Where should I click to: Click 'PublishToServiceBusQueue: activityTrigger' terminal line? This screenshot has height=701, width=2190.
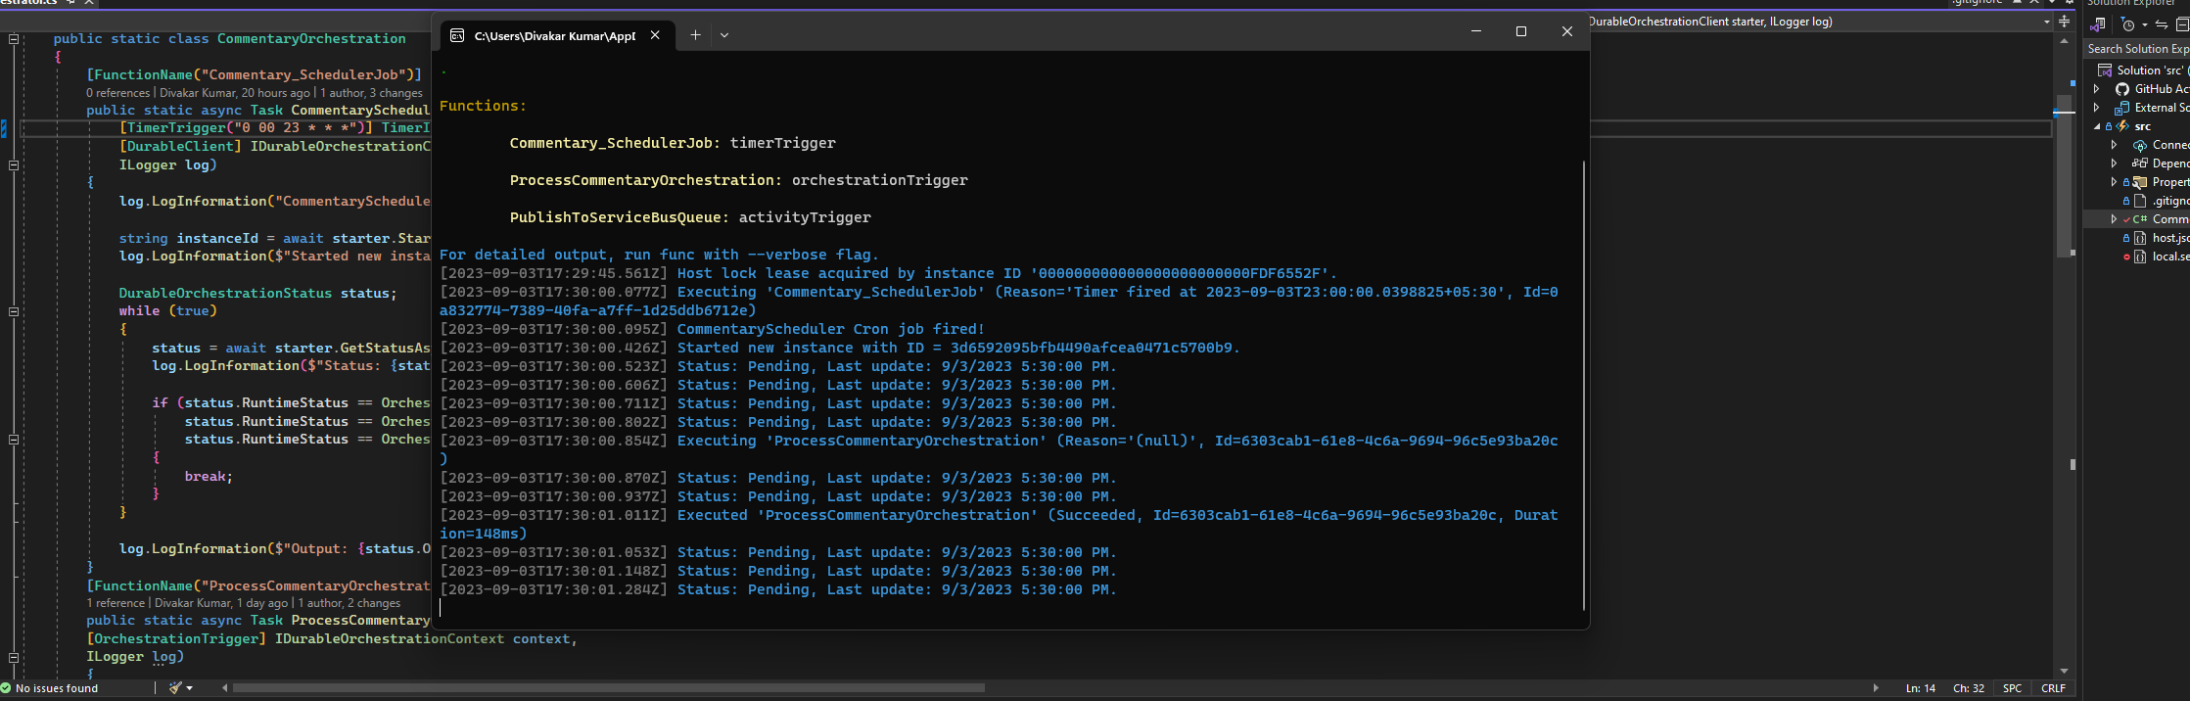tap(690, 217)
